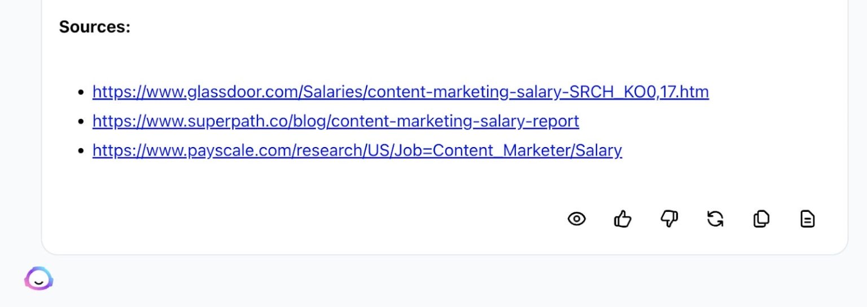Screen dimensions: 867x307
Task: Click the document icon on the right
Action: tap(808, 219)
